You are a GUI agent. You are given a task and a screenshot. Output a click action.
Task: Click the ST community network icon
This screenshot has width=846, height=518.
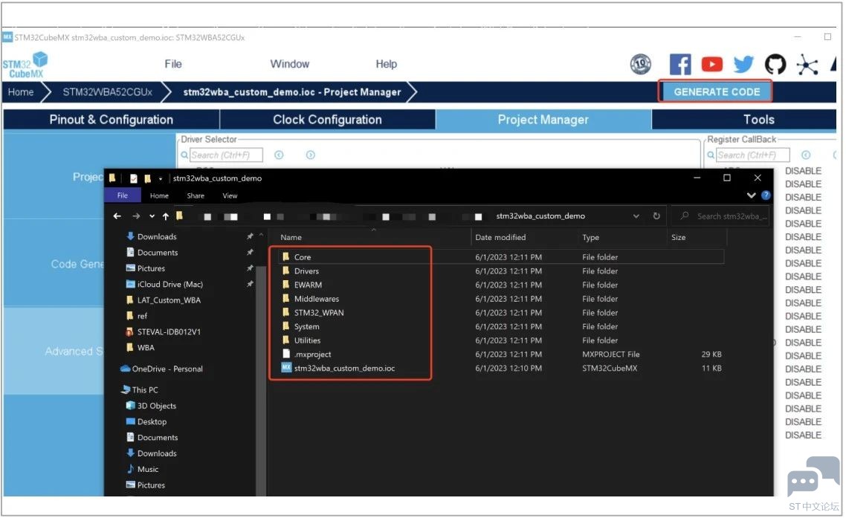point(807,65)
